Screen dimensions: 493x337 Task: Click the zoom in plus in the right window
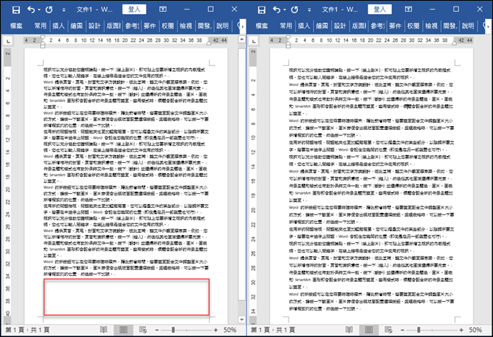click(461, 330)
